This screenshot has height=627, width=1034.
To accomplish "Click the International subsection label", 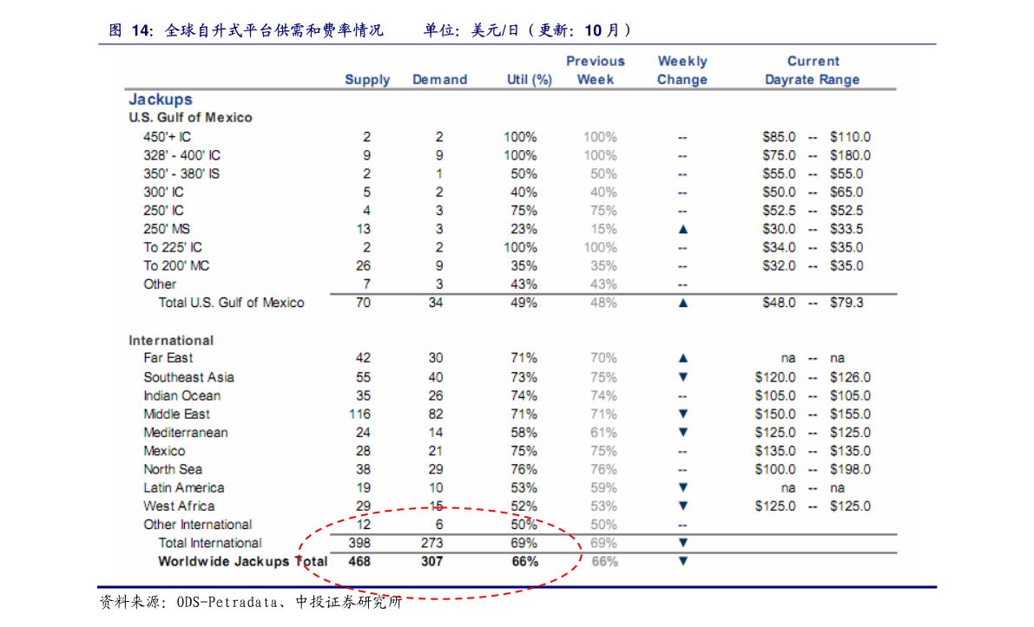I will [171, 340].
